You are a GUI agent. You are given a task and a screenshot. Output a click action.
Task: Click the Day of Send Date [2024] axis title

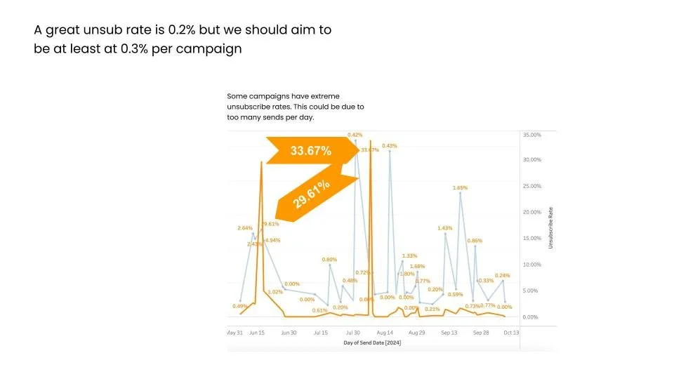[x=372, y=343]
